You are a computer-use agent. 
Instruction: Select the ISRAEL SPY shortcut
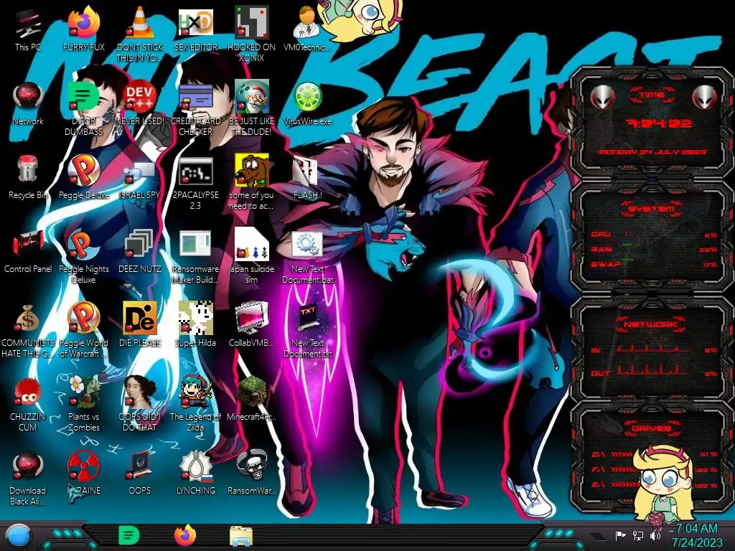[x=140, y=177]
